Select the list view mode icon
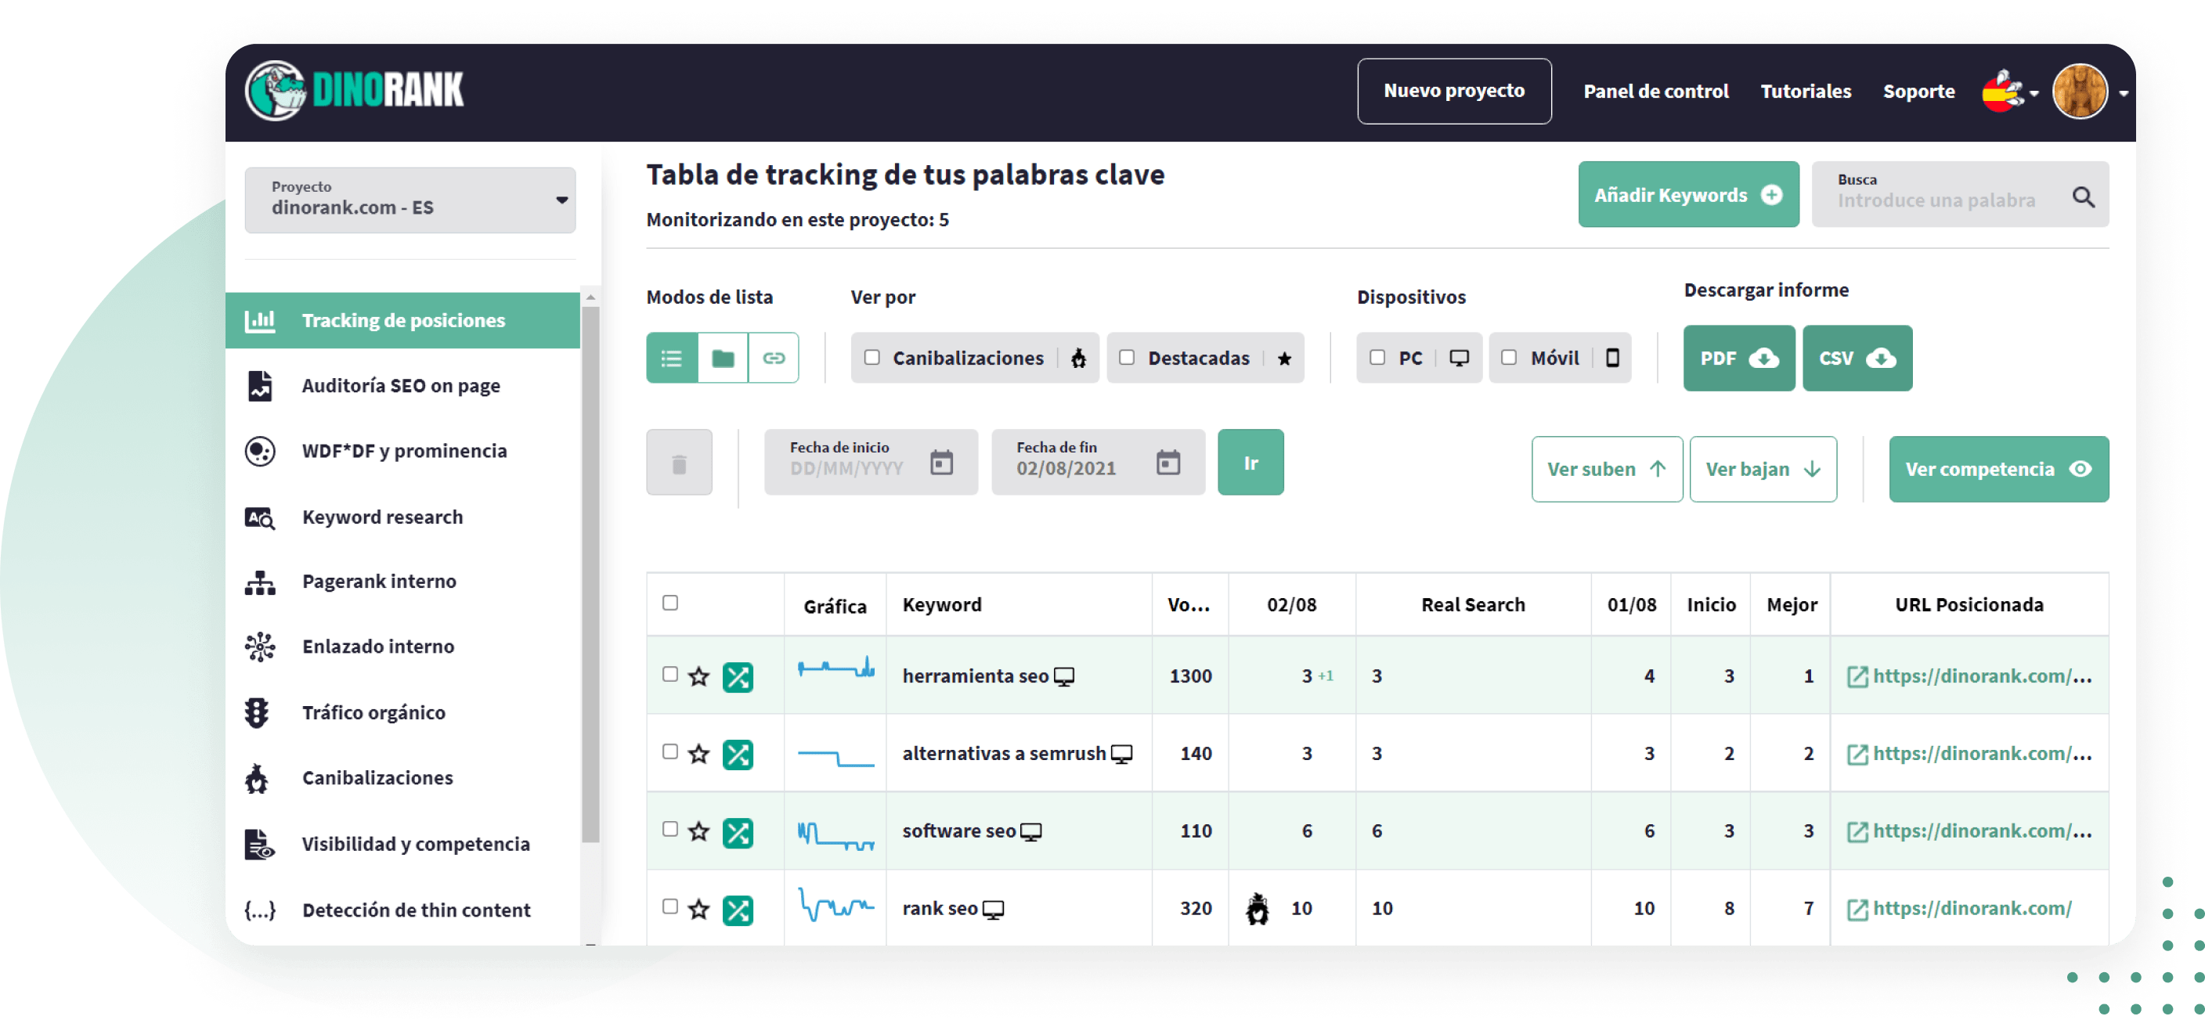The width and height of the screenshot is (2205, 1027). tap(672, 358)
